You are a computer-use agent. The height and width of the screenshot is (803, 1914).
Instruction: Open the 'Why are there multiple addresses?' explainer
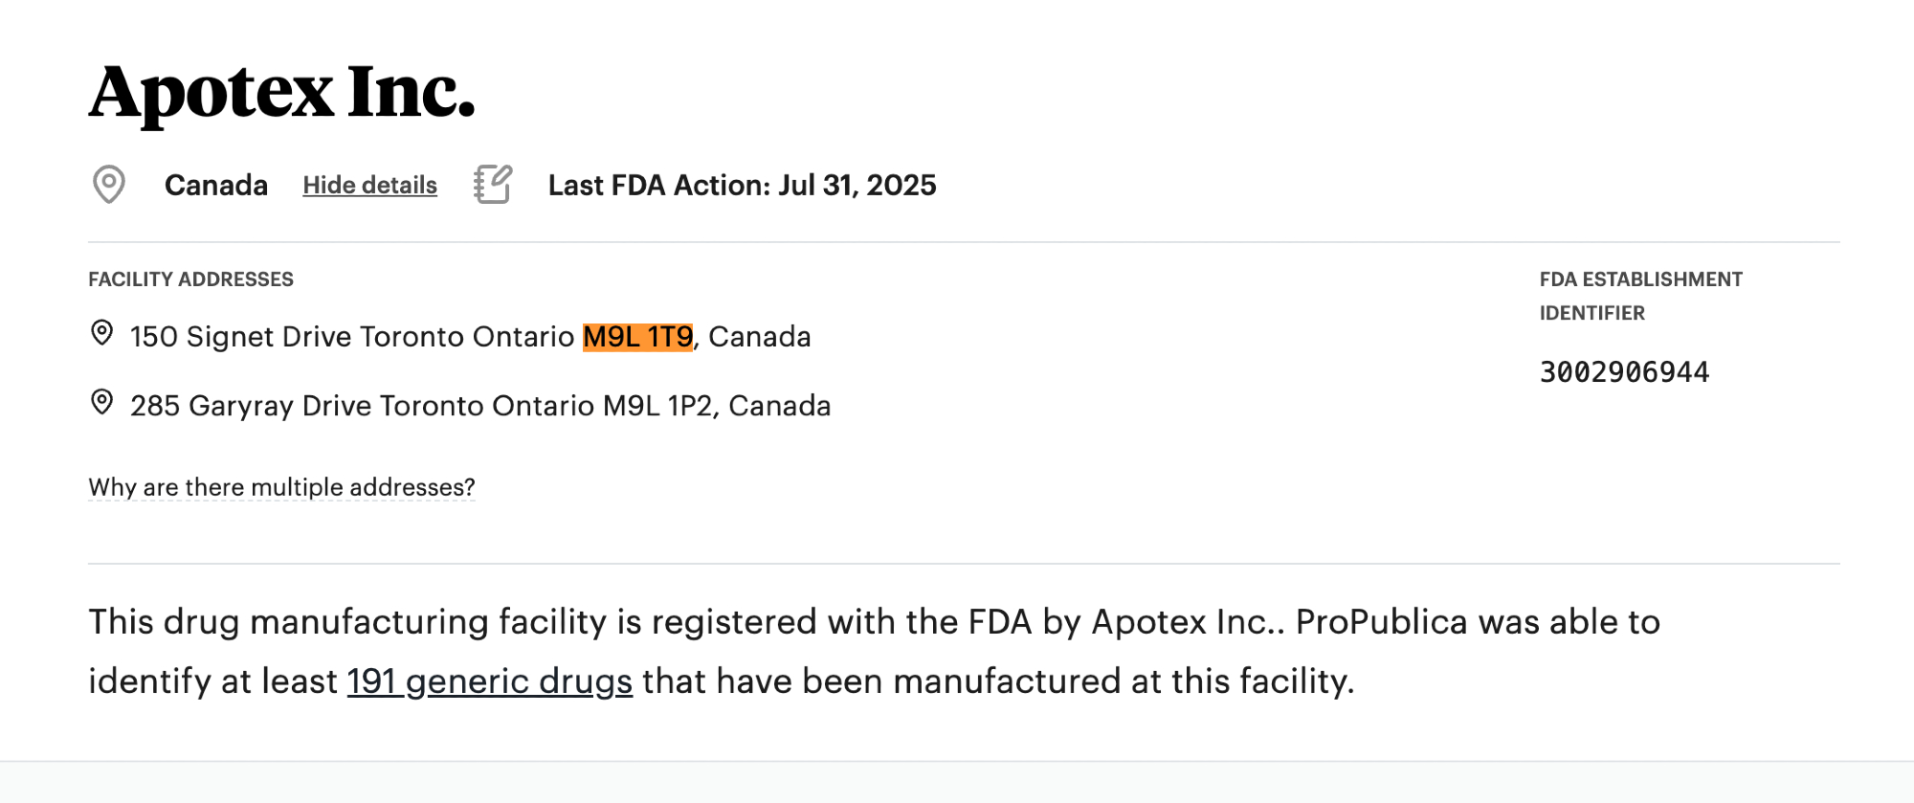(281, 487)
